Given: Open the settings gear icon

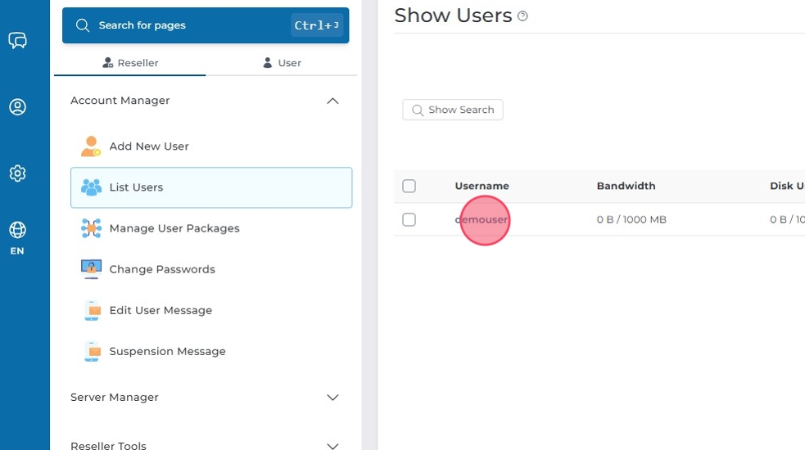Looking at the screenshot, I should coord(17,173).
